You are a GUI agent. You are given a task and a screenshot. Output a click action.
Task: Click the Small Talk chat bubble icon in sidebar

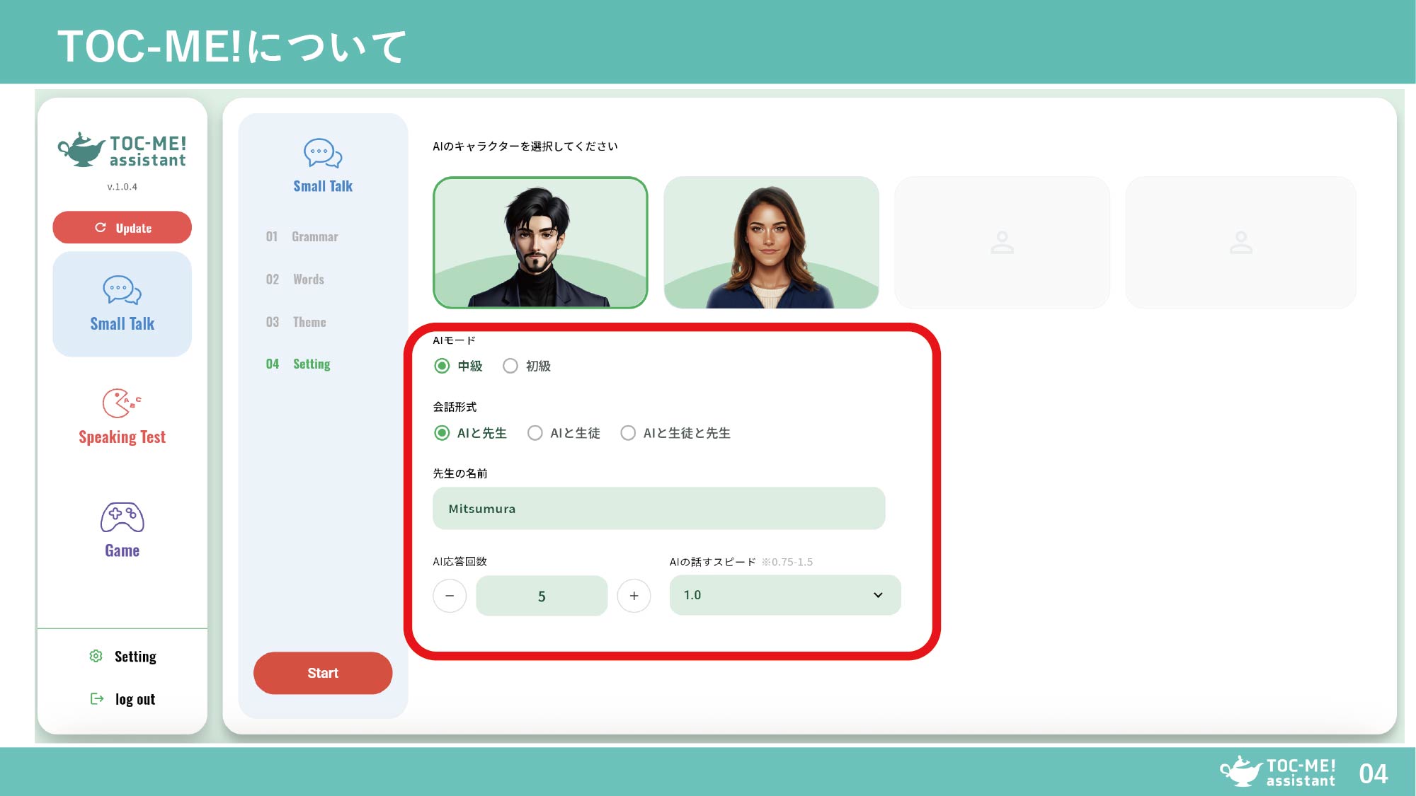(x=122, y=290)
